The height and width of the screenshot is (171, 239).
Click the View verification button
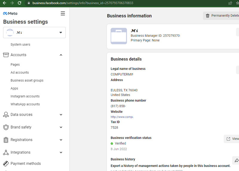point(231,139)
